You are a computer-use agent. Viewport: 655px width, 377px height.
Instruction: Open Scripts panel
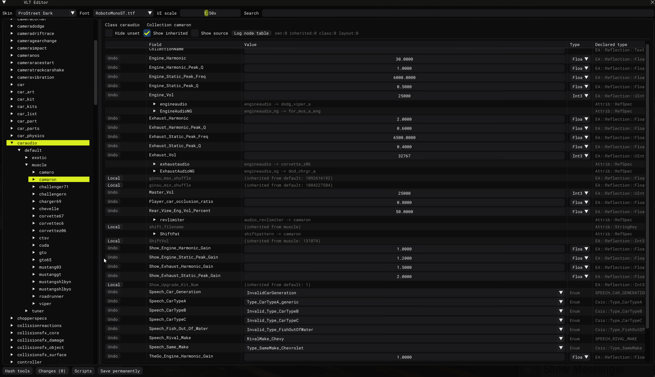83,371
